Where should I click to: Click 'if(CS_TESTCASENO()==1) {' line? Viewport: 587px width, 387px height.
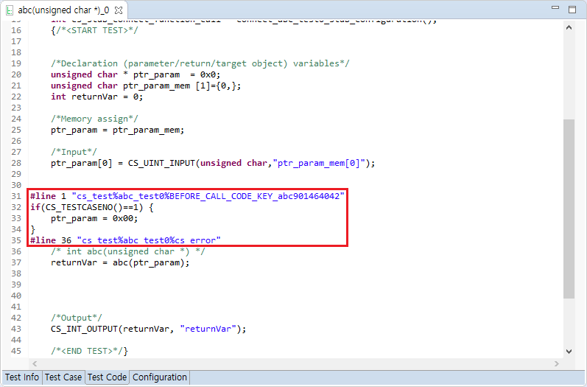pyautogui.click(x=92, y=207)
